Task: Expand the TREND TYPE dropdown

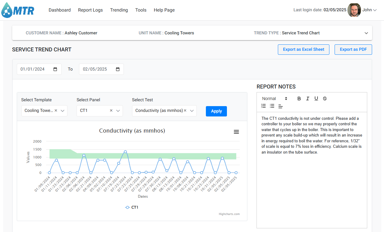Action: (x=366, y=33)
